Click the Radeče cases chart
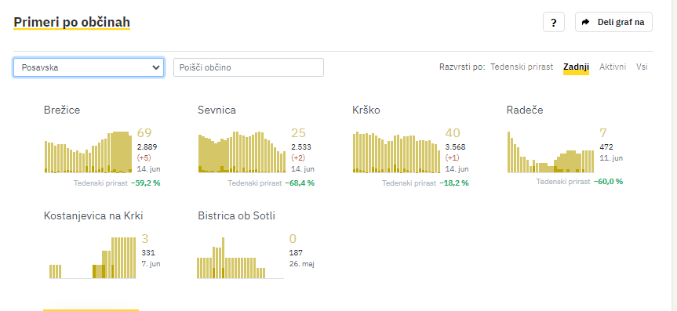 coord(551,152)
